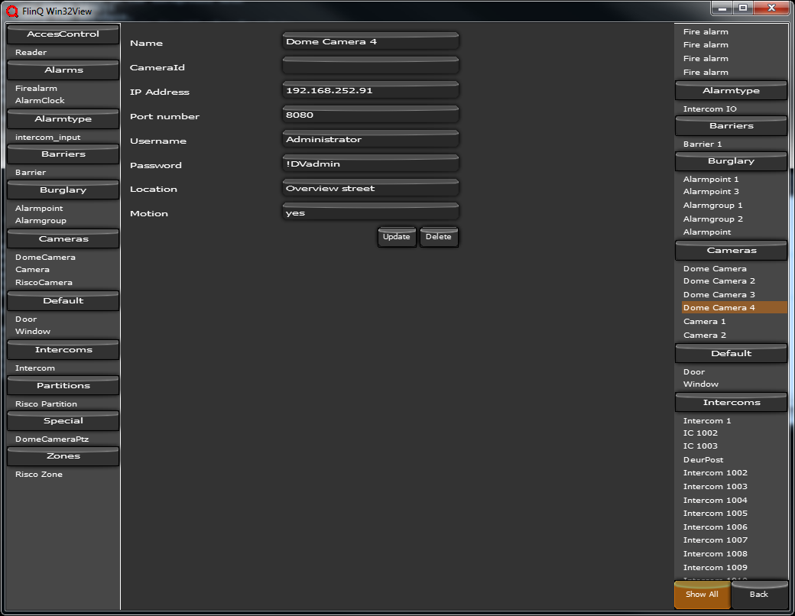
Task: Edit the Name input field
Action: tap(371, 41)
